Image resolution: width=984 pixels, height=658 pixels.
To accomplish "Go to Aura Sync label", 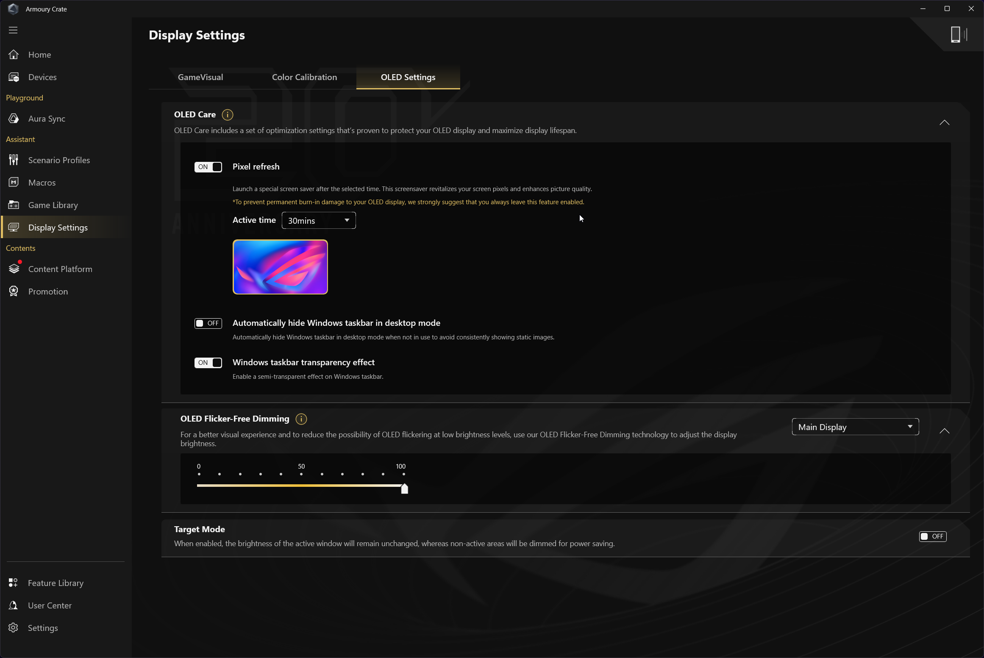I will [47, 119].
